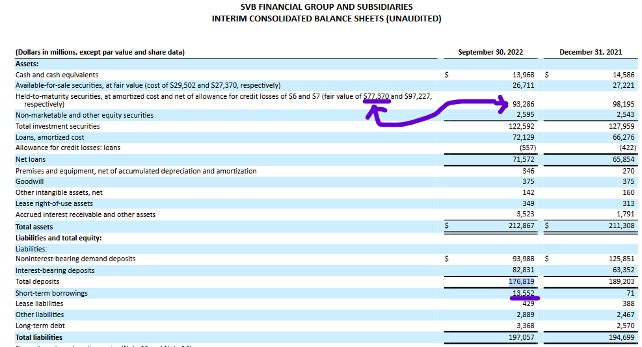
Task: Click the allowance value (557)
Action: tap(527, 148)
